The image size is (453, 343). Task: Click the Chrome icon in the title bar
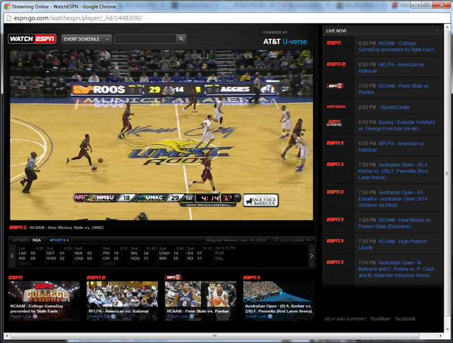click(7, 6)
